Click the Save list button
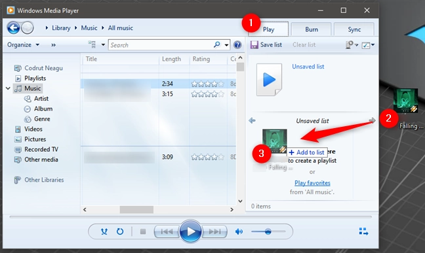This screenshot has height=253, width=425. [266, 44]
